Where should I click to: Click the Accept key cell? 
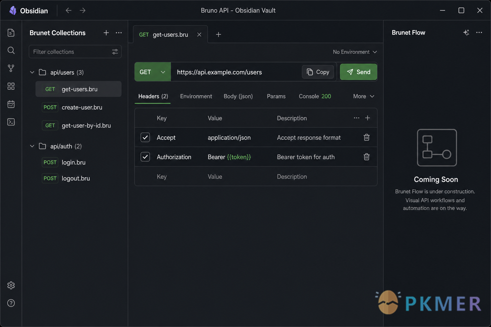click(x=166, y=138)
